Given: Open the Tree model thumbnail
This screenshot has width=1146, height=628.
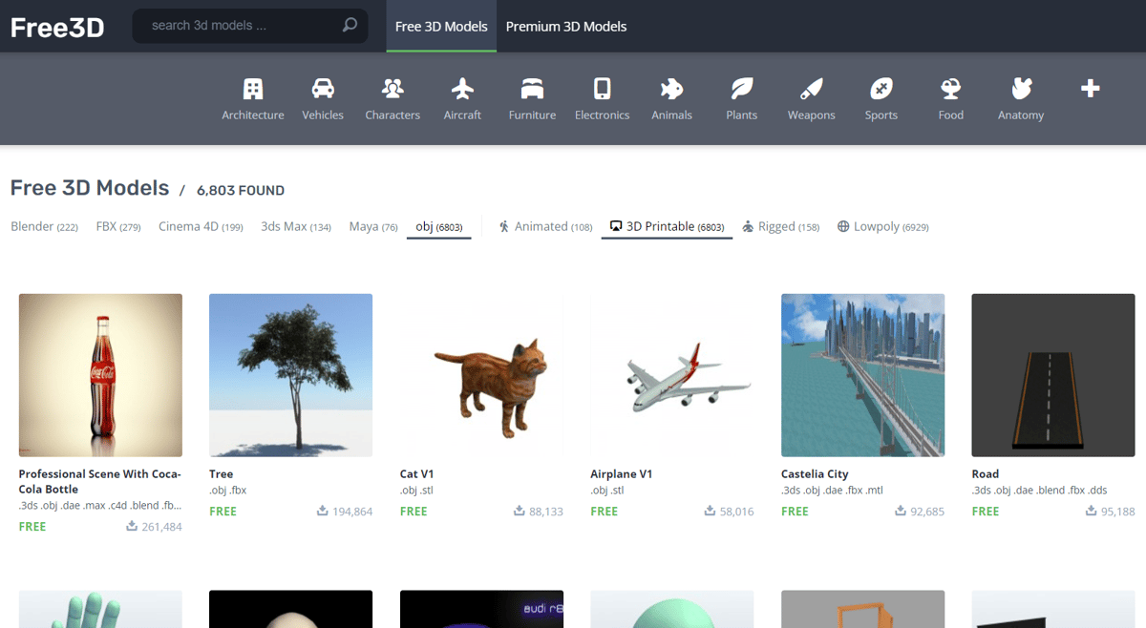Looking at the screenshot, I should click(290, 375).
